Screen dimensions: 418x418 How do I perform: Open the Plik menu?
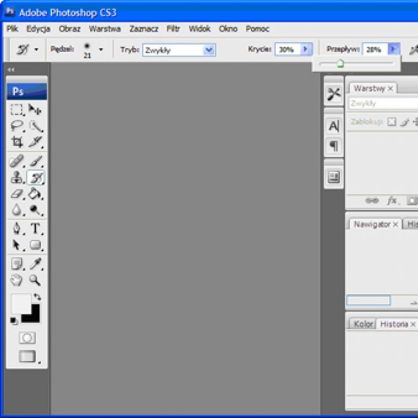(12, 29)
